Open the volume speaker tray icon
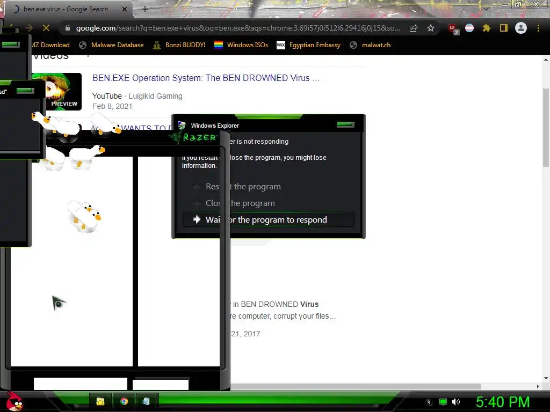Image resolution: width=550 pixels, height=412 pixels. pos(455,402)
